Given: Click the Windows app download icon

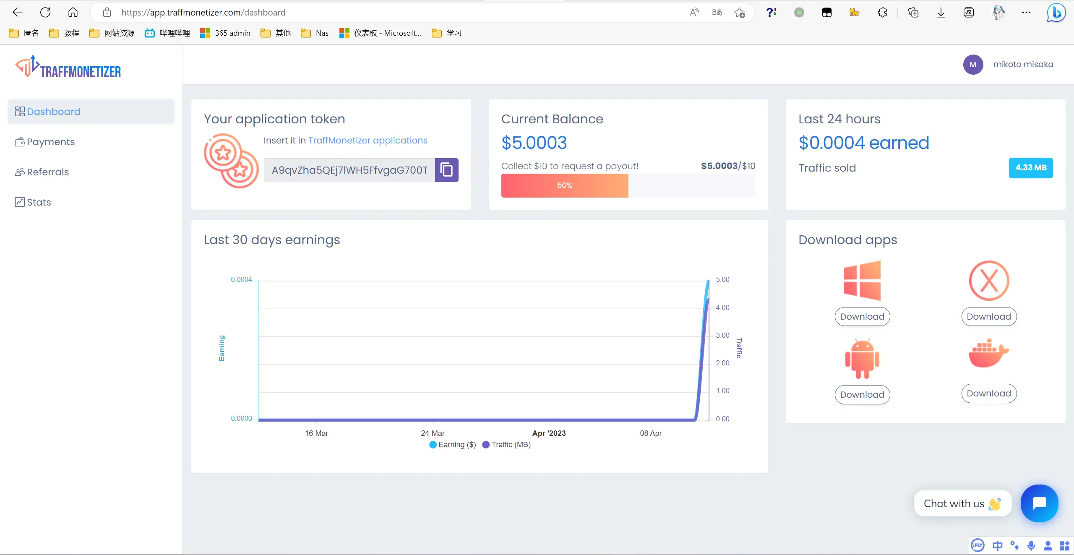Looking at the screenshot, I should click(x=863, y=281).
